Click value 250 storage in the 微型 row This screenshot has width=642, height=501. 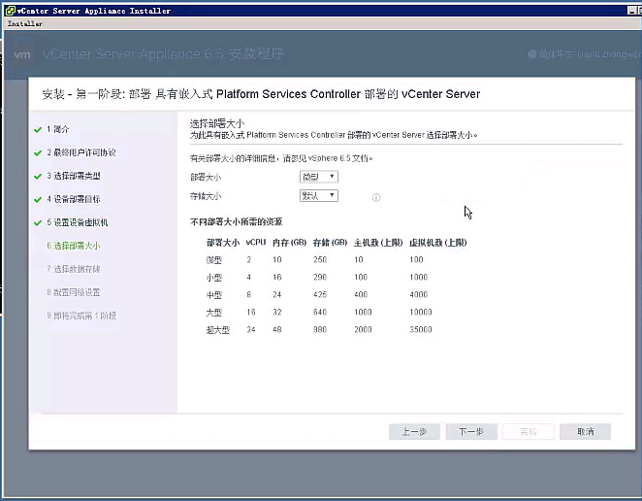(x=320, y=259)
